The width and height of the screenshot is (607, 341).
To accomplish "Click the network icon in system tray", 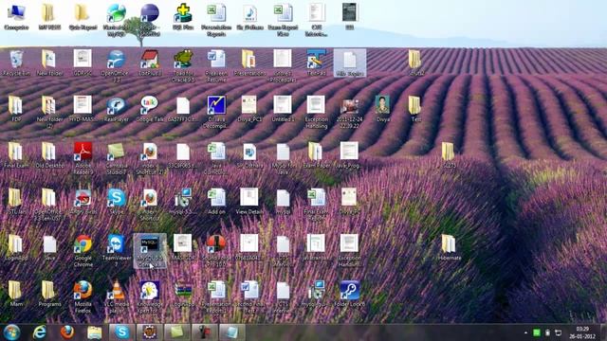I will (558, 332).
